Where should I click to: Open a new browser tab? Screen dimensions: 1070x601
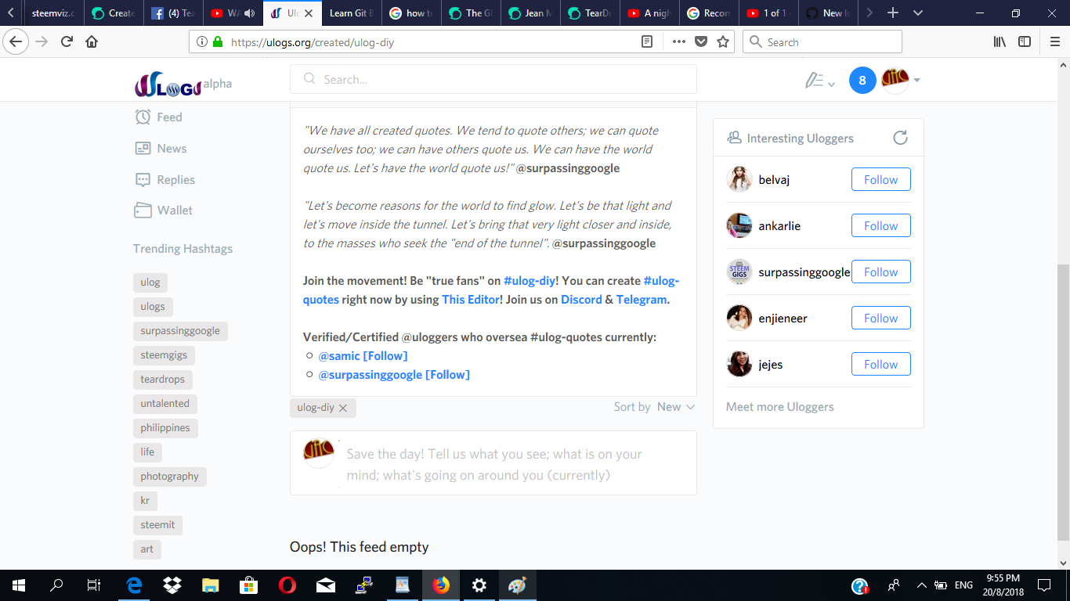[892, 13]
